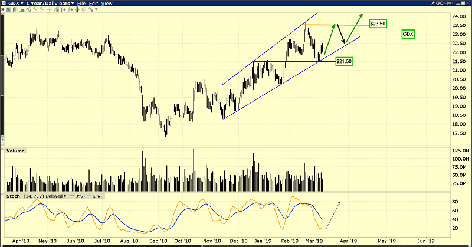Click the 17.50 price axis value
Image resolution: width=472 pixels, height=247 pixels.
pos(460,133)
